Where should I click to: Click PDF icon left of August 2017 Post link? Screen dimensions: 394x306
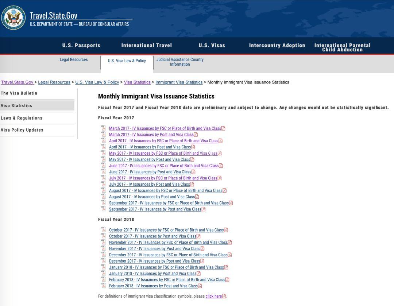tap(104, 196)
